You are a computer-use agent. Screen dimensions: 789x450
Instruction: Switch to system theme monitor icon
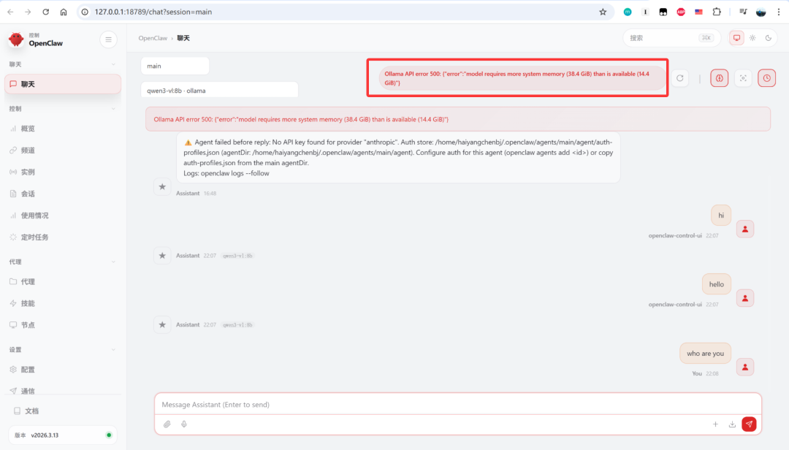coord(736,38)
